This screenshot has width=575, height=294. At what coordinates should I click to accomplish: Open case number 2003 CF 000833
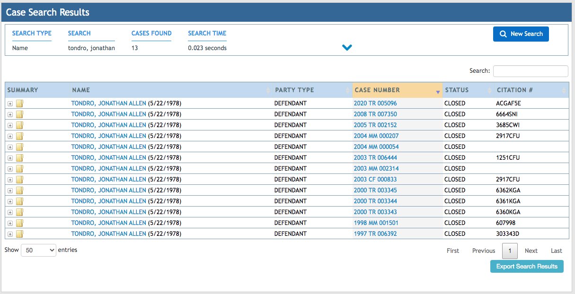(375, 179)
